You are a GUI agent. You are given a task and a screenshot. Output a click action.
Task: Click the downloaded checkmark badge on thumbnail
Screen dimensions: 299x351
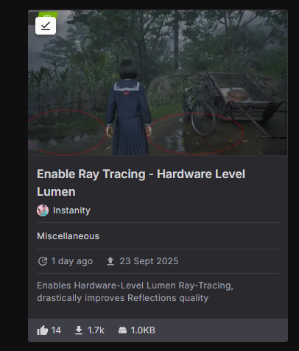[x=46, y=26]
